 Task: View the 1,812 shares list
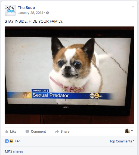pyautogui.click(x=14, y=151)
